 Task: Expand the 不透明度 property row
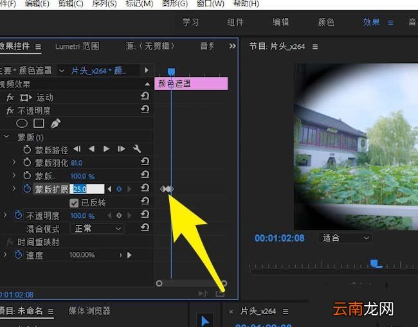point(5,215)
